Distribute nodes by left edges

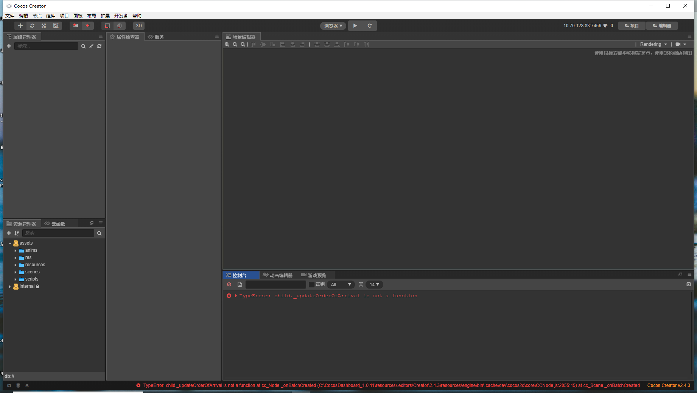(x=347, y=44)
